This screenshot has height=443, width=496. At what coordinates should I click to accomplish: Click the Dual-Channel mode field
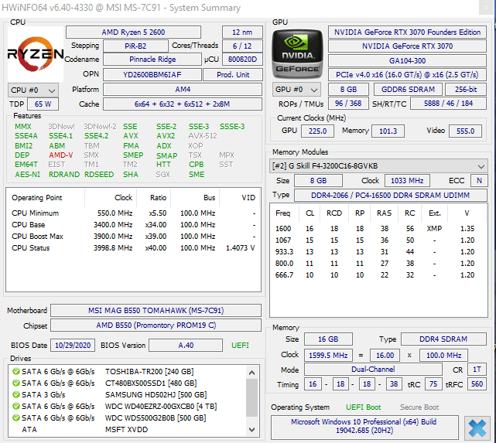[x=373, y=370]
